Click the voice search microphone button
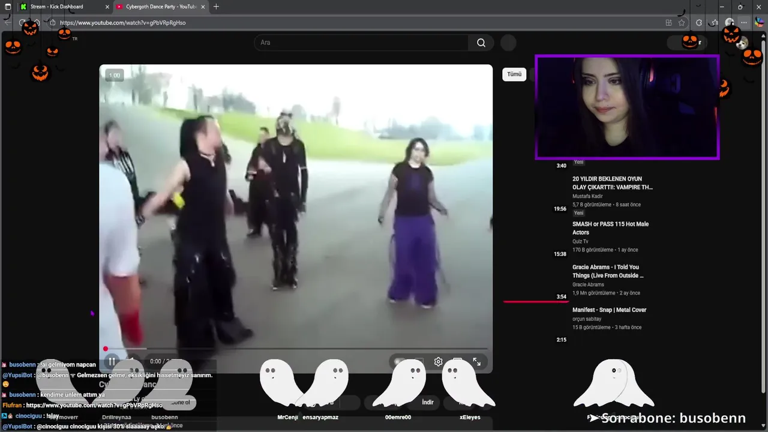Screen dimensions: 768x432 point(508,43)
